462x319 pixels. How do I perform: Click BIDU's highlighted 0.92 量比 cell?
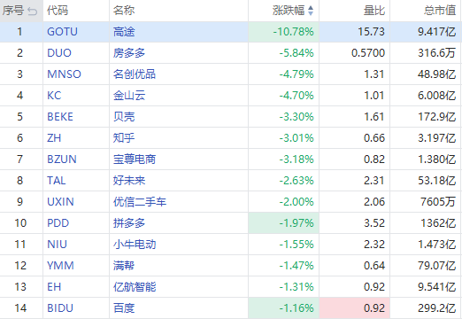point(355,308)
